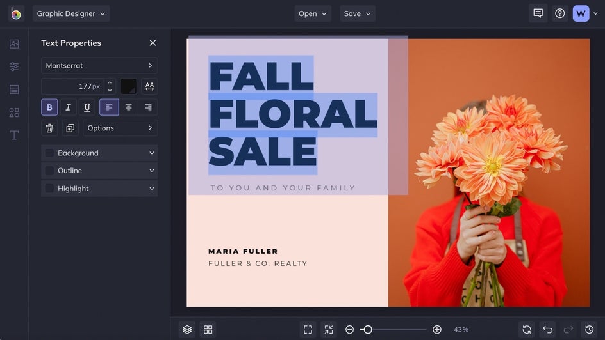Align text left

coord(109,107)
